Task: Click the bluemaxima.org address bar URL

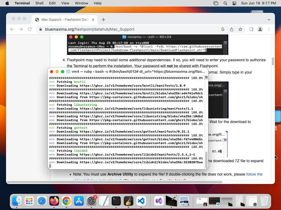Action: coord(90,29)
